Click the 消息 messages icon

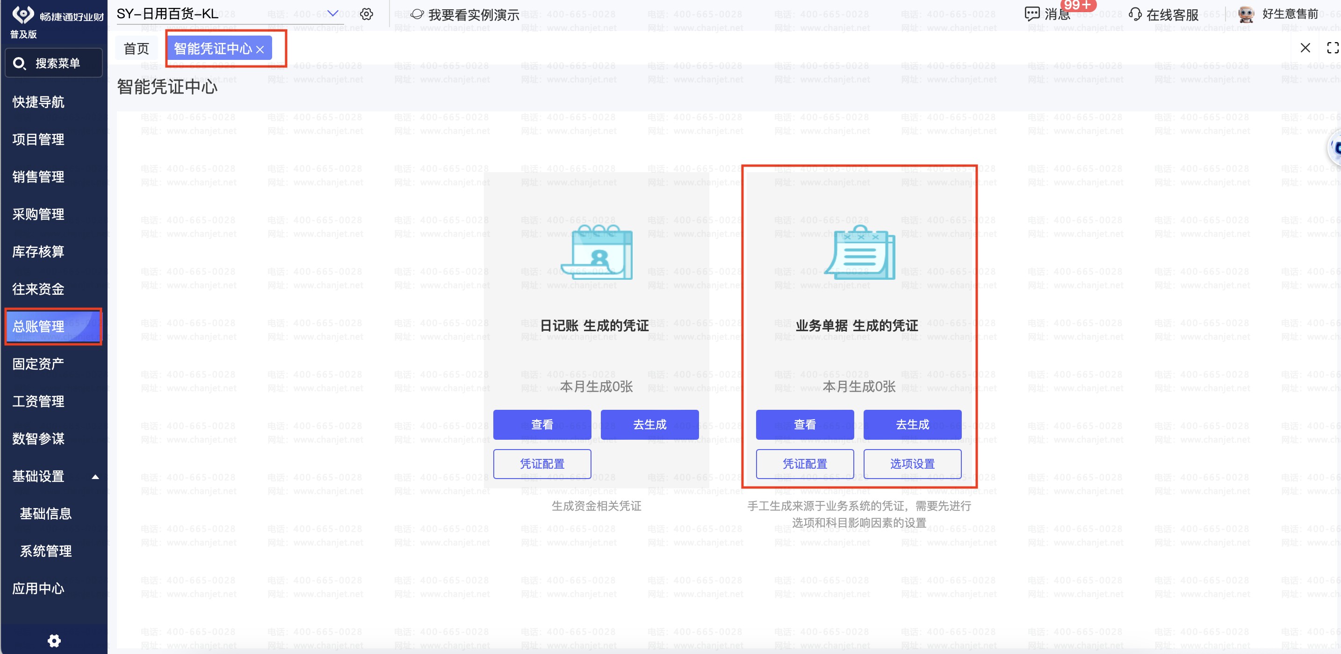1031,14
